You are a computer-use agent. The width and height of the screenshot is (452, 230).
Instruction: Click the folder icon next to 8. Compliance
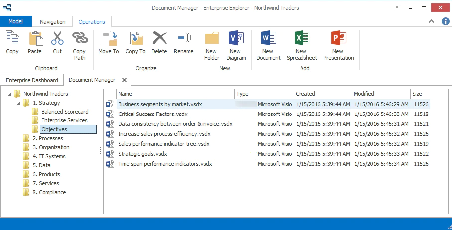(x=26, y=192)
